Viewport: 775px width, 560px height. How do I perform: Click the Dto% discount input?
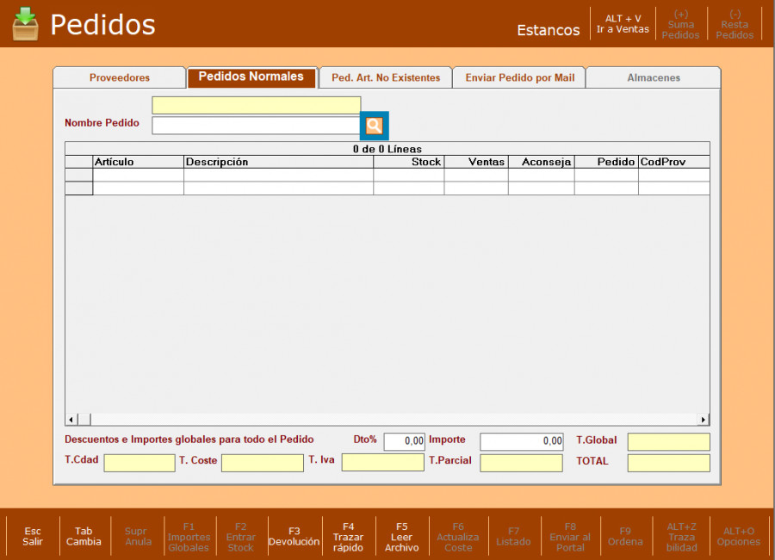404,441
